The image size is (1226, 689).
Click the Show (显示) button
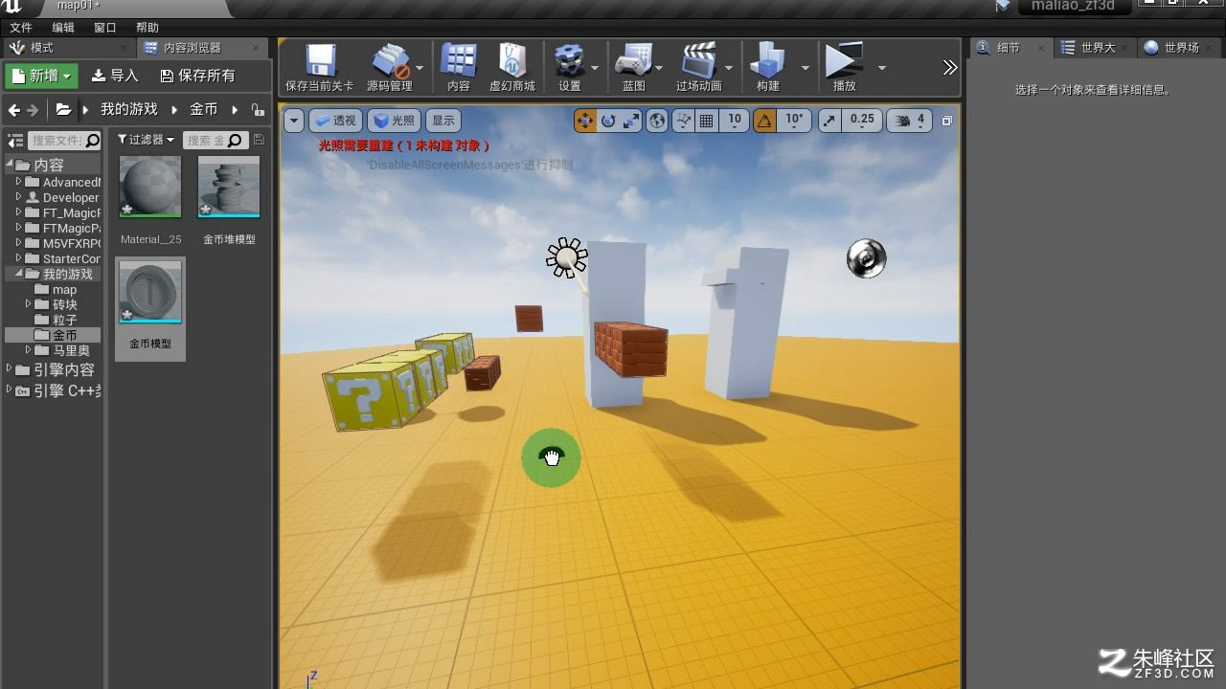[x=443, y=121]
